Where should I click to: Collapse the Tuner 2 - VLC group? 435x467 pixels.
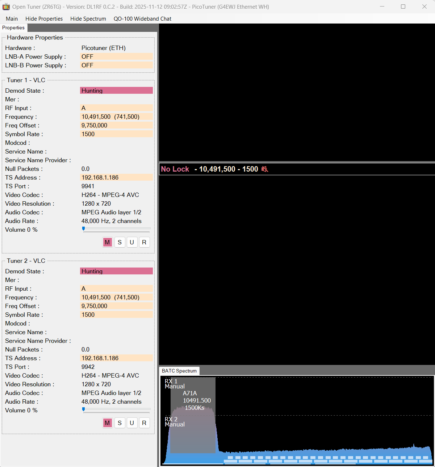tap(25, 260)
